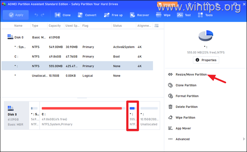Choose Format Partition
Viewport: 247px width, 152px height.
[x=187, y=96]
